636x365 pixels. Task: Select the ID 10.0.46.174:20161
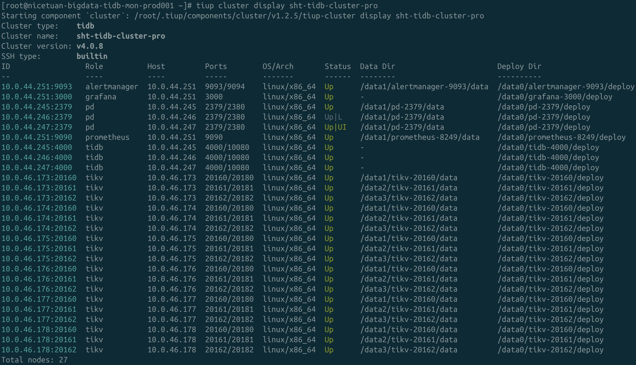click(x=39, y=218)
